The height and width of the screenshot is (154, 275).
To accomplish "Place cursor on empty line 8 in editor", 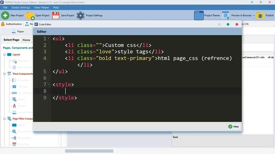I will click(x=146, y=91).
